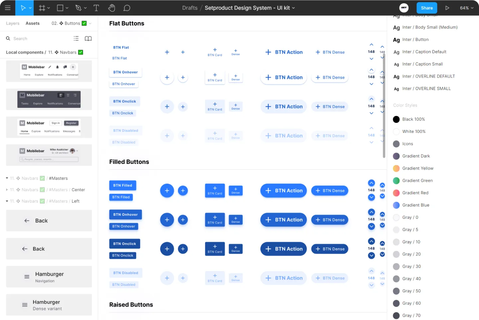The height and width of the screenshot is (320, 479).
Task: Open the Figma hamburger main menu
Action: click(x=8, y=8)
